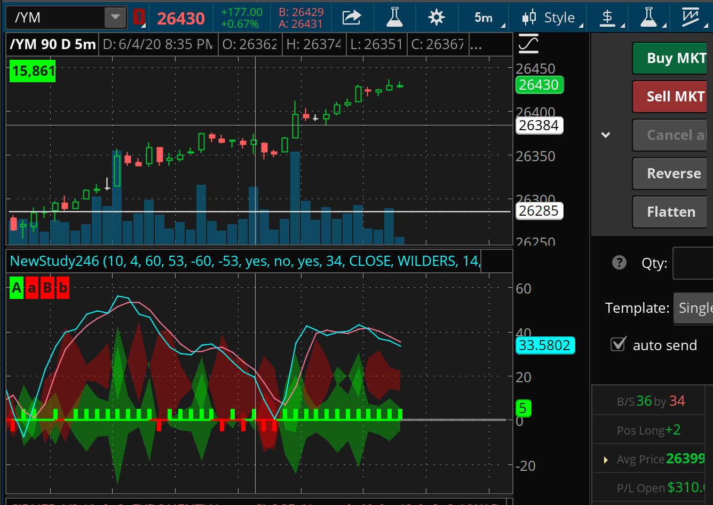Click the green 26430 price bubble on the axis
713x505 pixels.
point(540,85)
